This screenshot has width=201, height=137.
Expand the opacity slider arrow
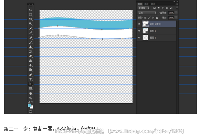click(x=176, y=13)
